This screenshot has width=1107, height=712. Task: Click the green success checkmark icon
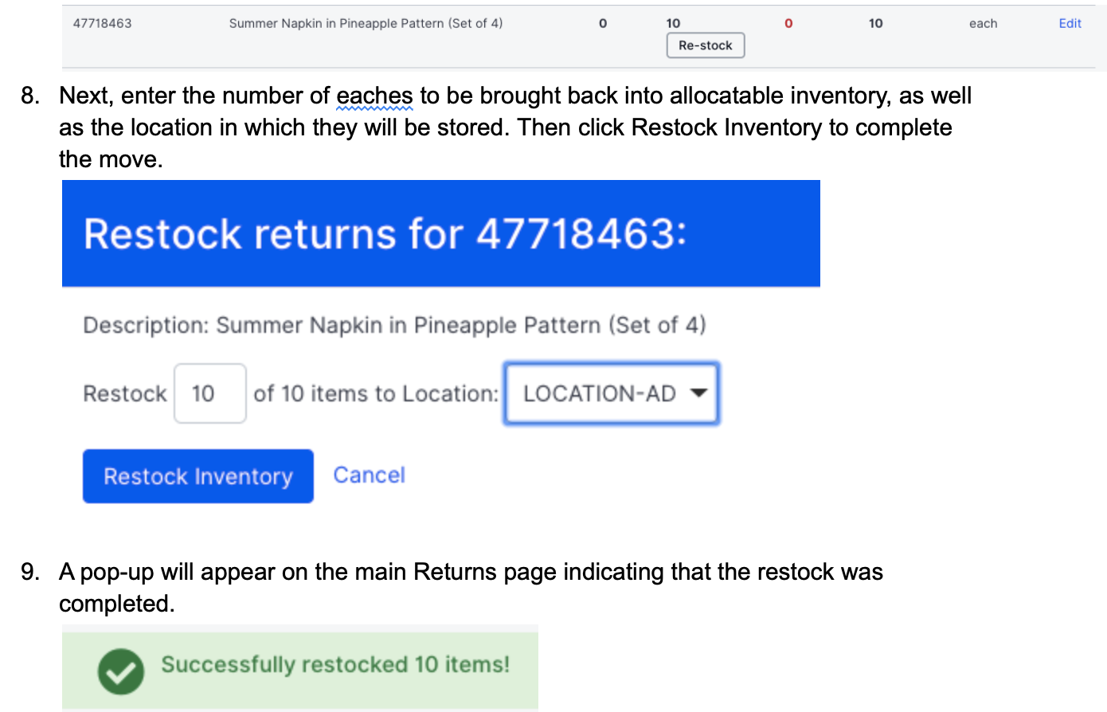121,671
